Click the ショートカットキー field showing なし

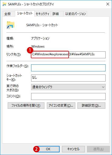pos(68,78)
